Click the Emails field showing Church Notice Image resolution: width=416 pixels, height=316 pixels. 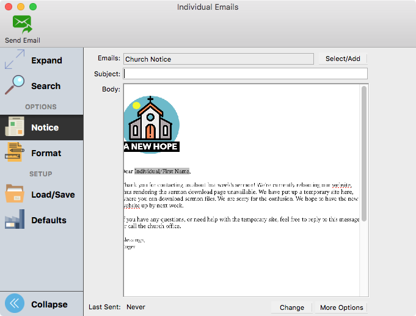[219, 59]
